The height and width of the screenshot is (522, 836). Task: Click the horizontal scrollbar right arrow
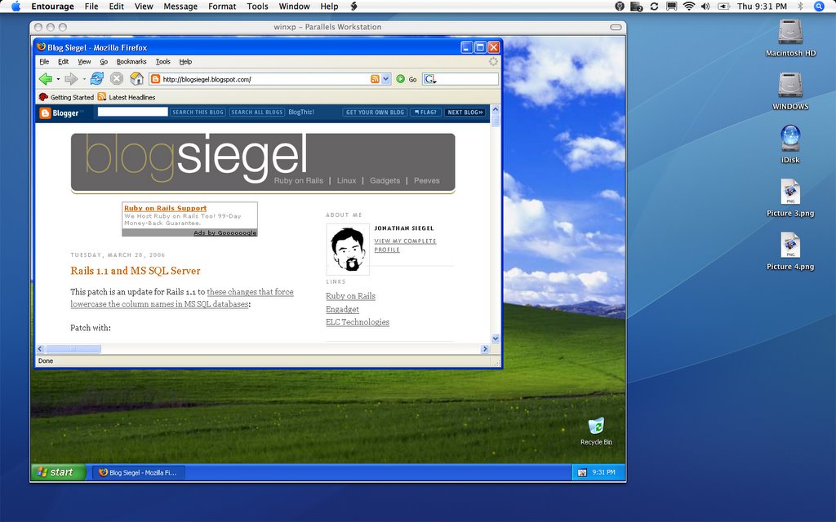[x=485, y=349]
